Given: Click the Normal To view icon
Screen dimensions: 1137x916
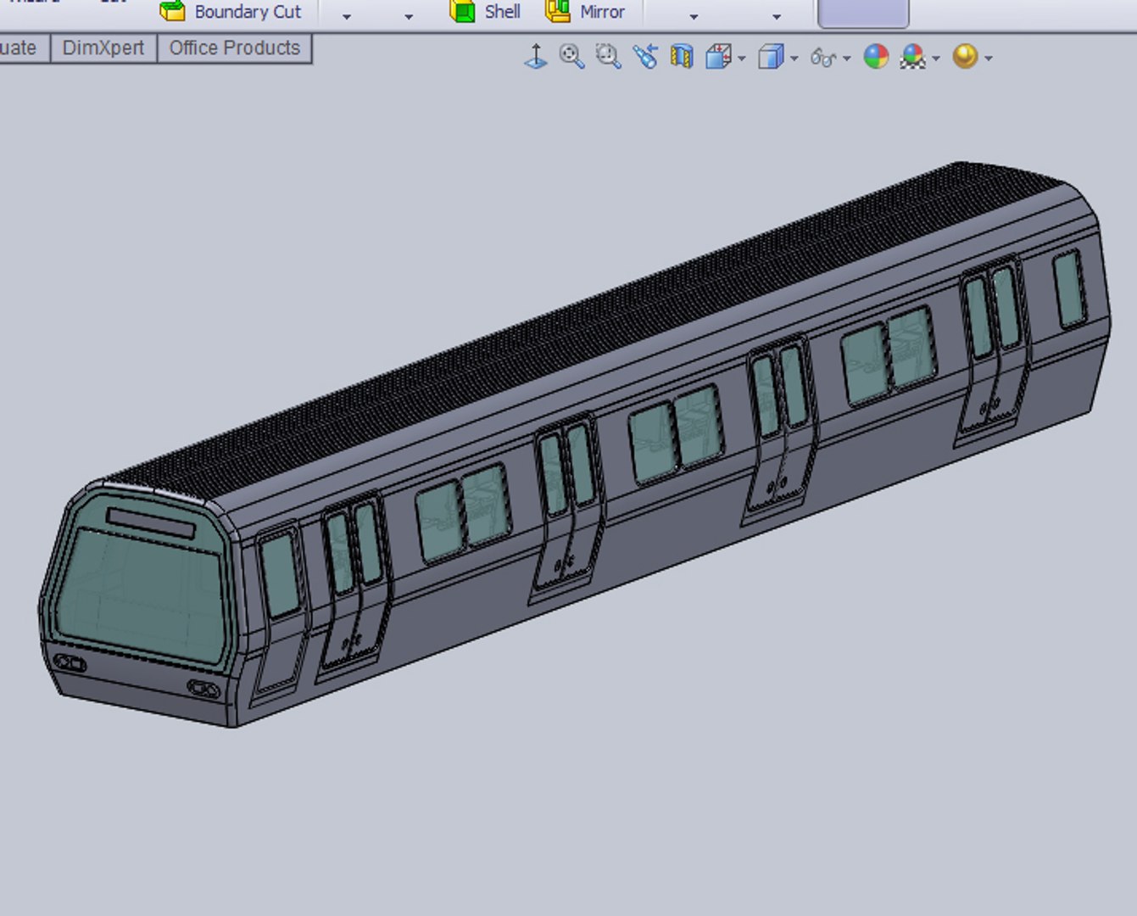Looking at the screenshot, I should [x=536, y=57].
